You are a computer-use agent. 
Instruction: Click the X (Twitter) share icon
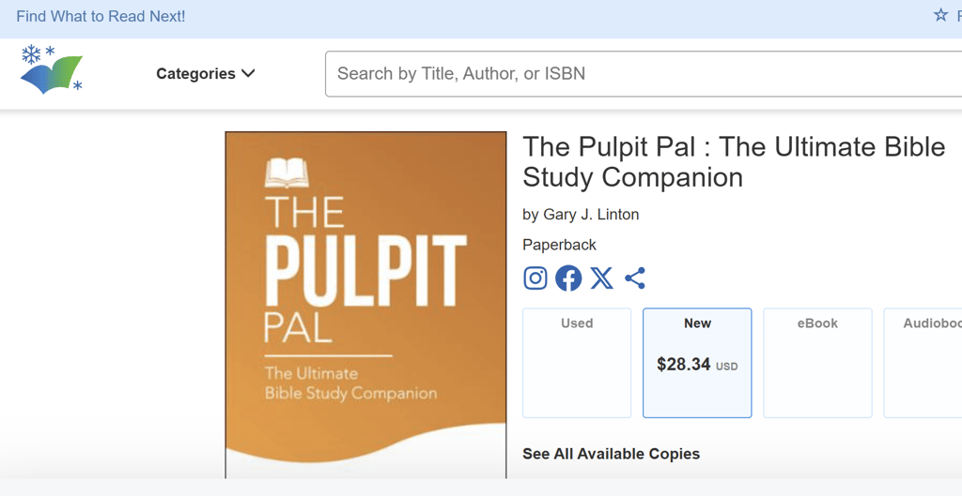(x=602, y=278)
